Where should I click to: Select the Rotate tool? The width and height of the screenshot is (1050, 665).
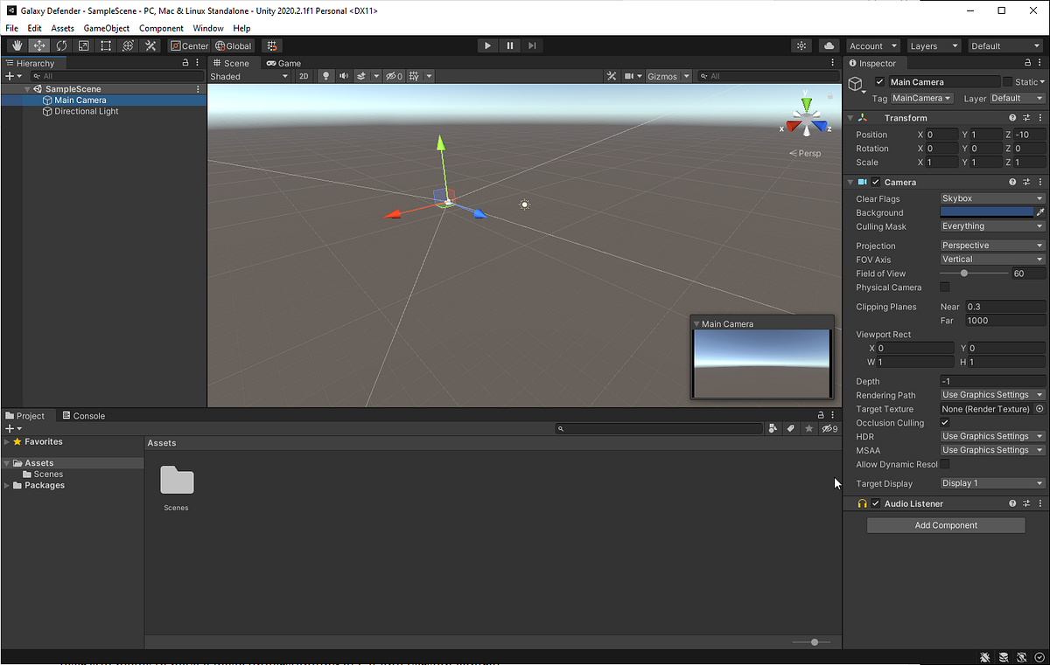pyautogui.click(x=61, y=45)
